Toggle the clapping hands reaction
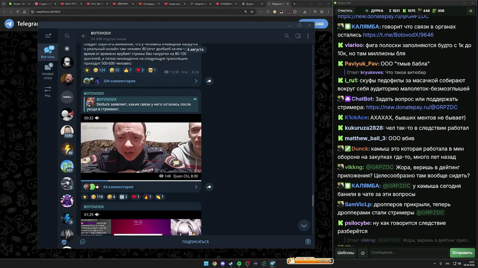 (x=159, y=197)
